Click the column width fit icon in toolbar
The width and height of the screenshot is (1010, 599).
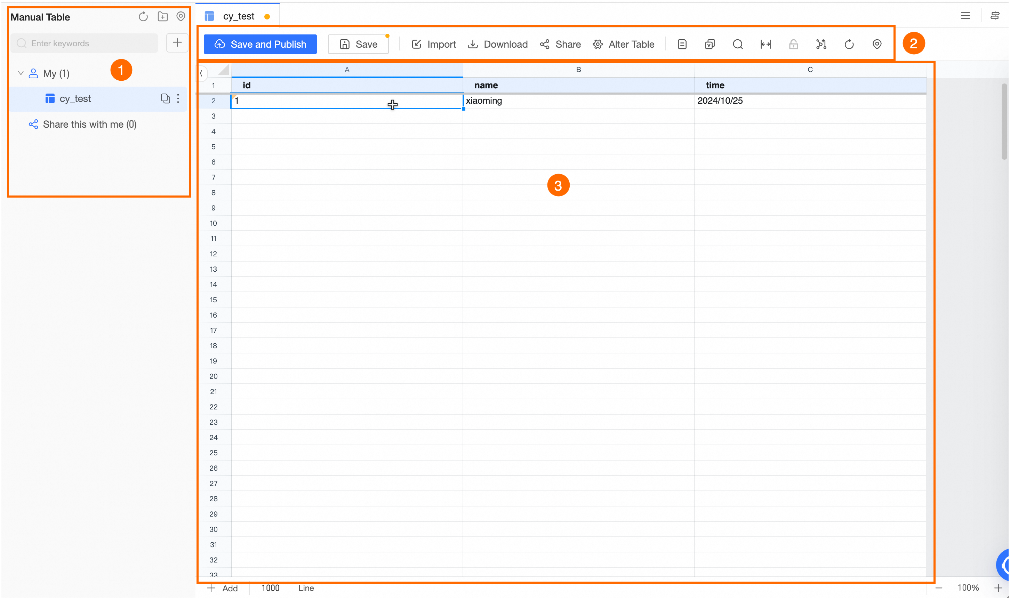coord(765,44)
